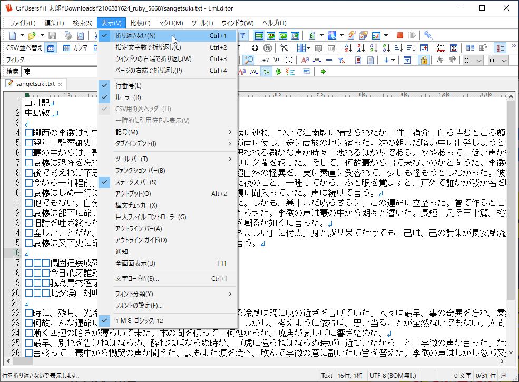Click into the Search (検索) input field
The height and width of the screenshot is (382, 519).
(60, 72)
